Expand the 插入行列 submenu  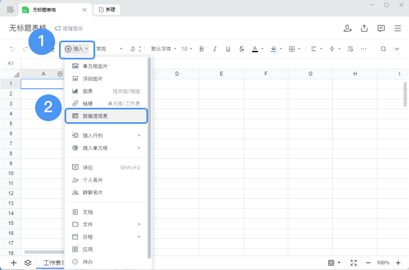(x=106, y=135)
